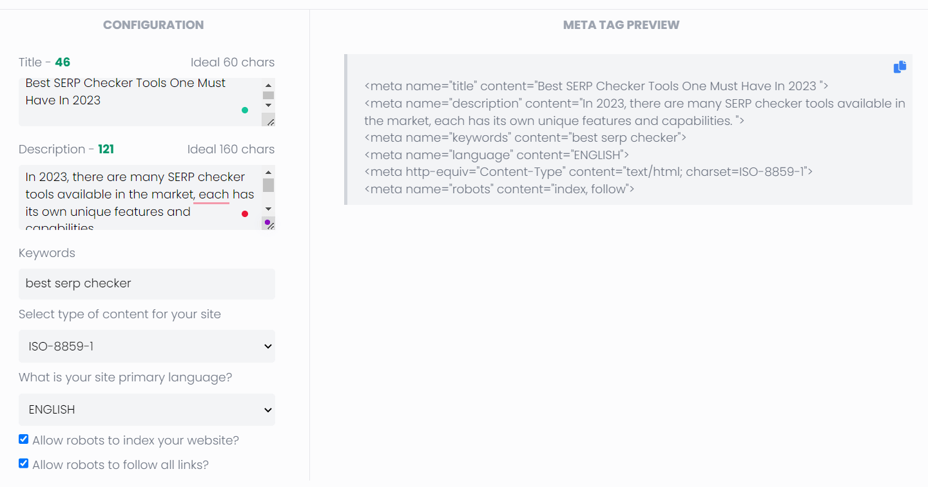Open the ENGLISH primary language dropdown
The width and height of the screenshot is (928, 487).
[146, 410]
